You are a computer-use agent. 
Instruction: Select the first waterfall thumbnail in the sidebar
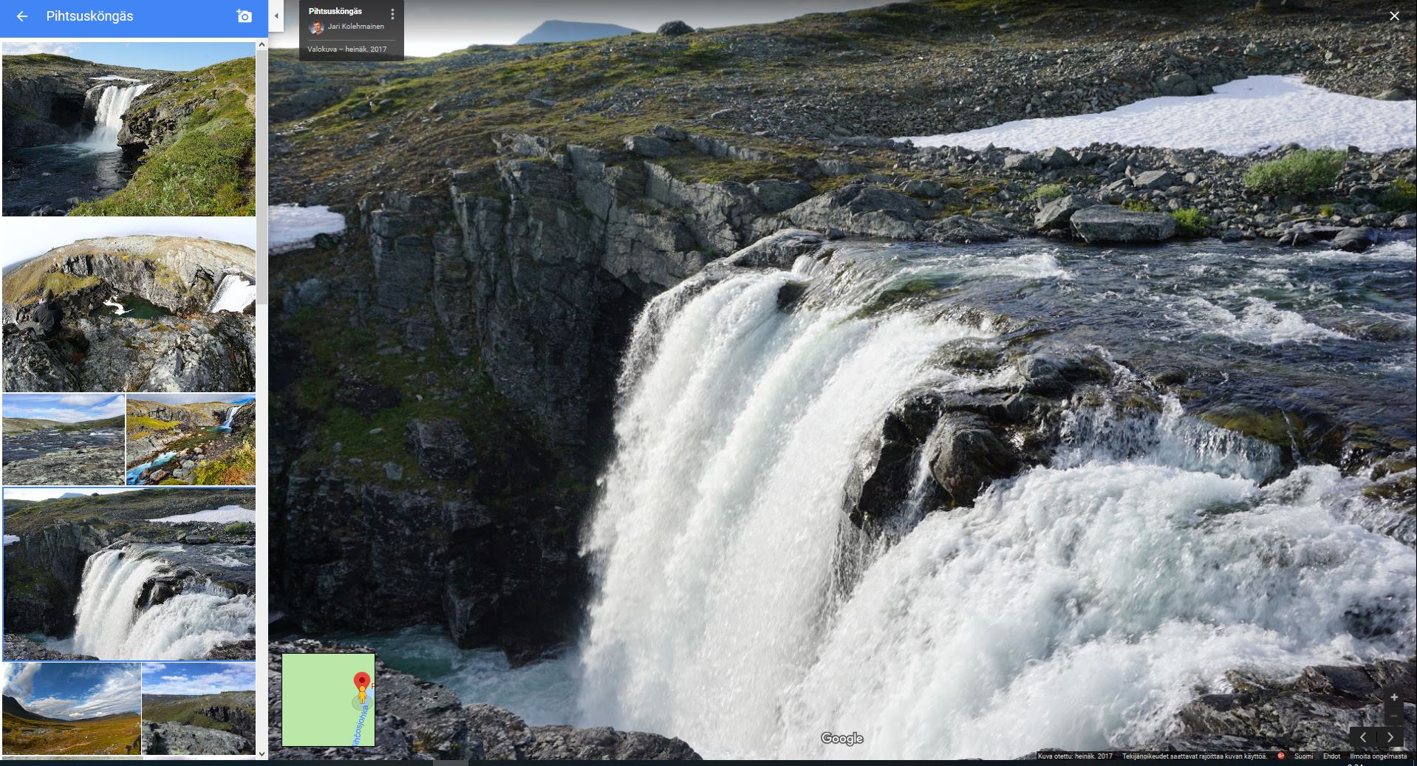[129, 129]
